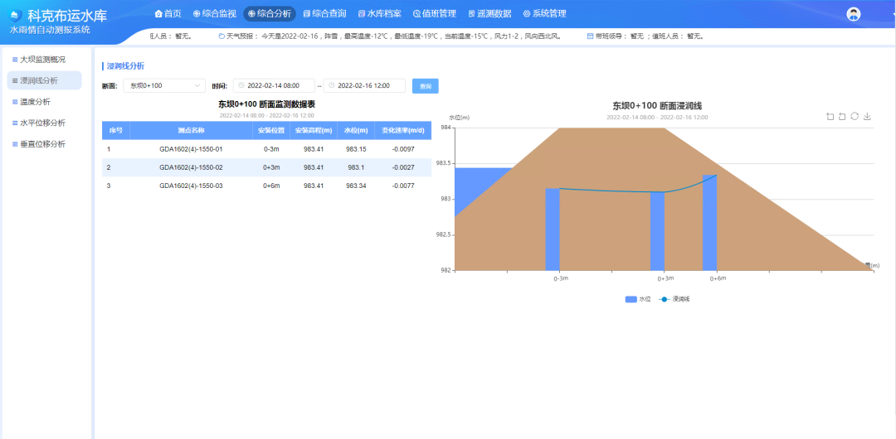896x439 pixels.
Task: Click the 东坝0+100 断面浸润线 chart title
Action: tap(657, 106)
